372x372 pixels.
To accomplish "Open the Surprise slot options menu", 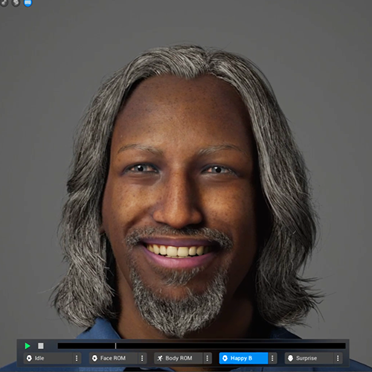I will [x=338, y=358].
